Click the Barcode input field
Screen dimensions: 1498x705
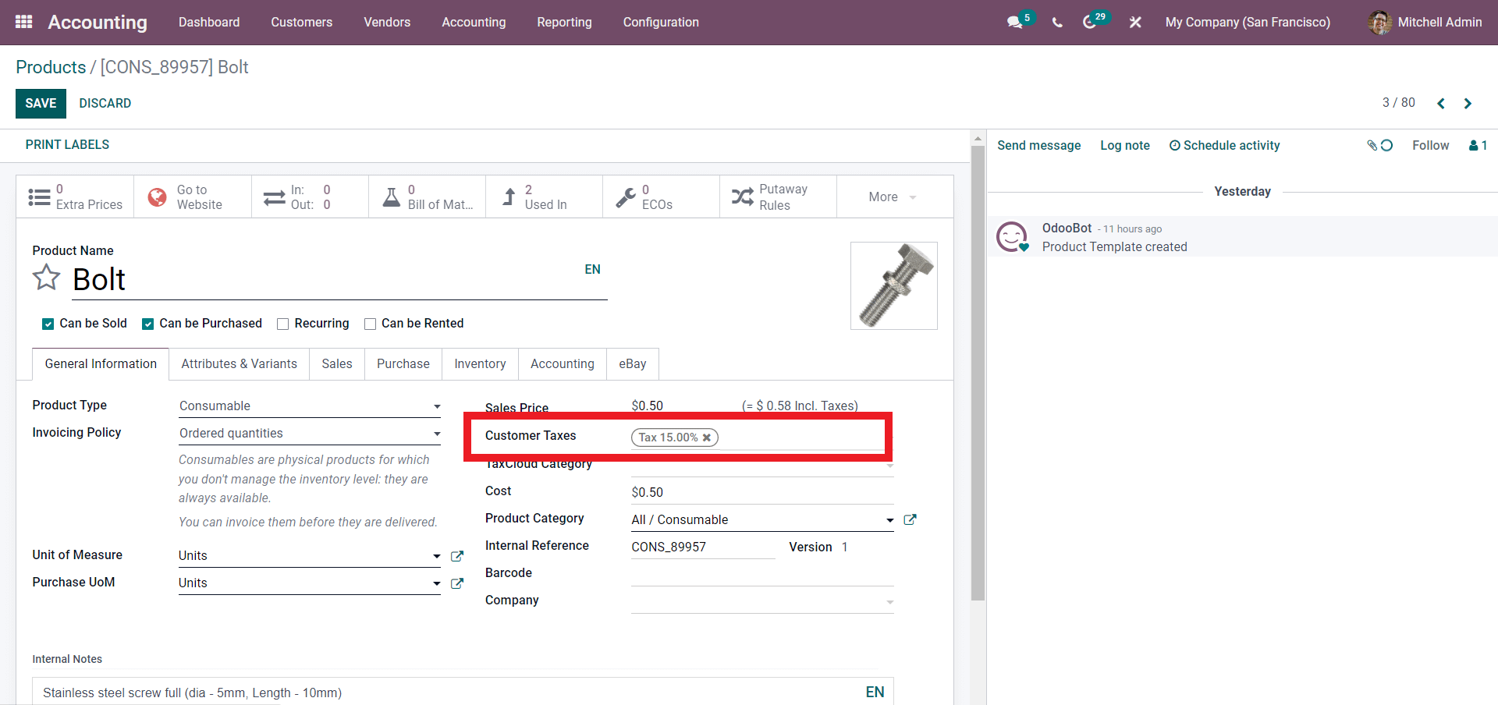pyautogui.click(x=762, y=575)
